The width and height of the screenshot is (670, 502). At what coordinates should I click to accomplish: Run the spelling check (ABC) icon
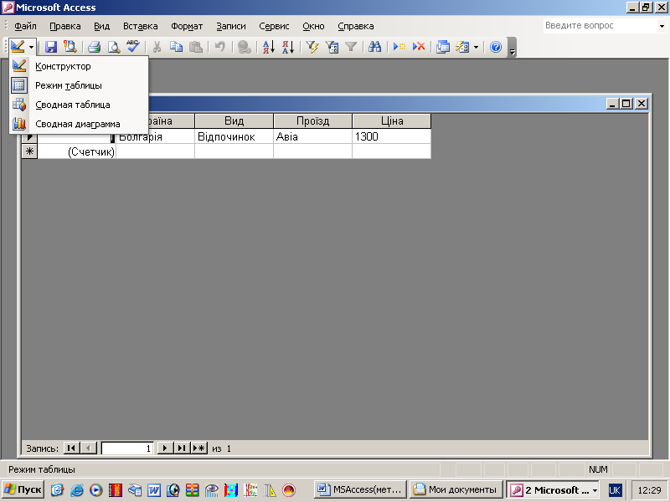click(133, 47)
